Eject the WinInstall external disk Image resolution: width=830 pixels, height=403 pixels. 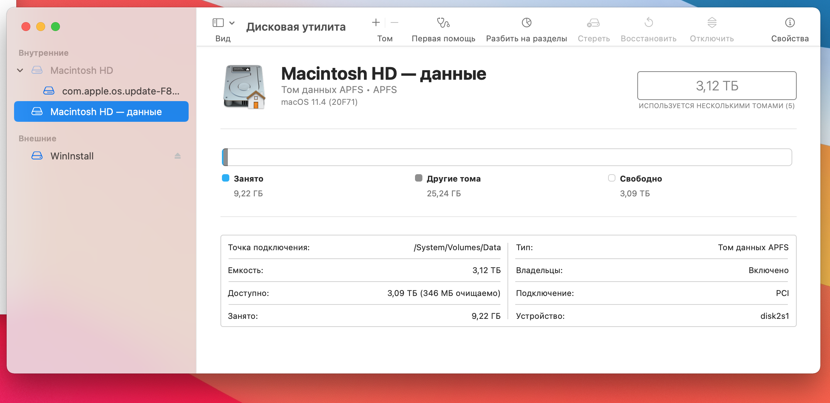click(178, 156)
